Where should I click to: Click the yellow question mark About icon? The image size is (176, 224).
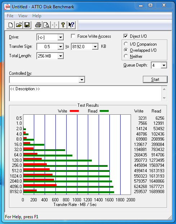coord(63,25)
